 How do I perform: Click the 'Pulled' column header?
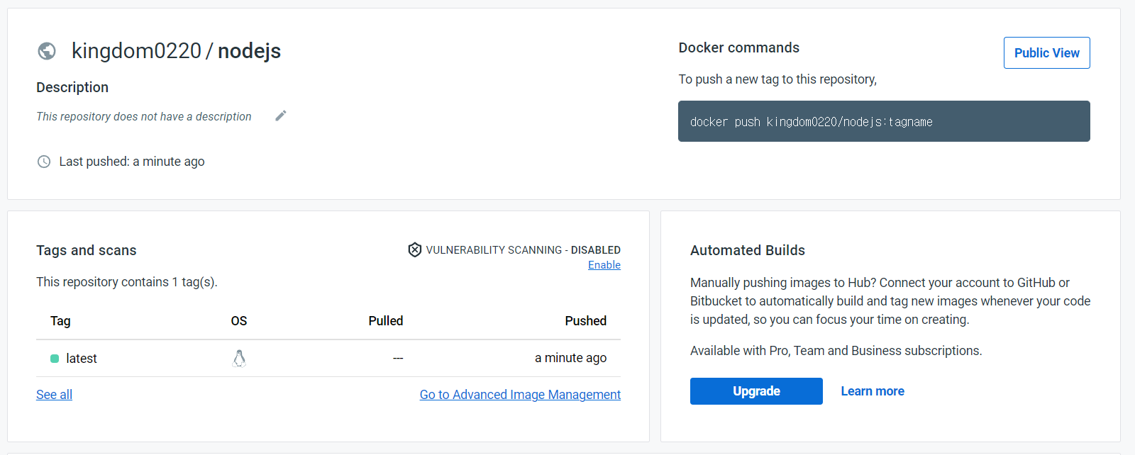coord(386,321)
